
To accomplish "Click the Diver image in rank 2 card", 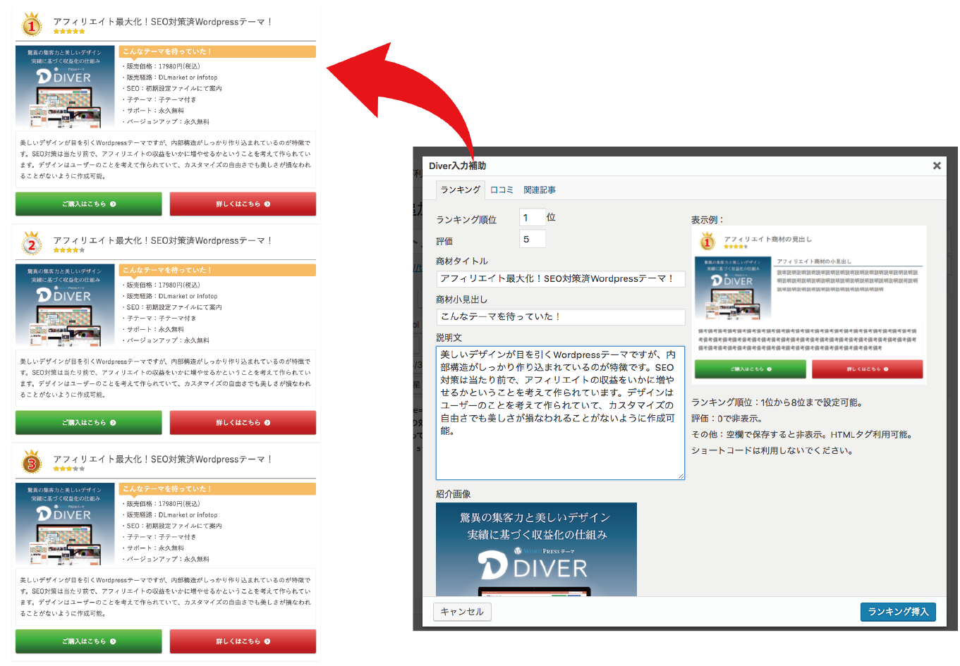I will pyautogui.click(x=65, y=305).
